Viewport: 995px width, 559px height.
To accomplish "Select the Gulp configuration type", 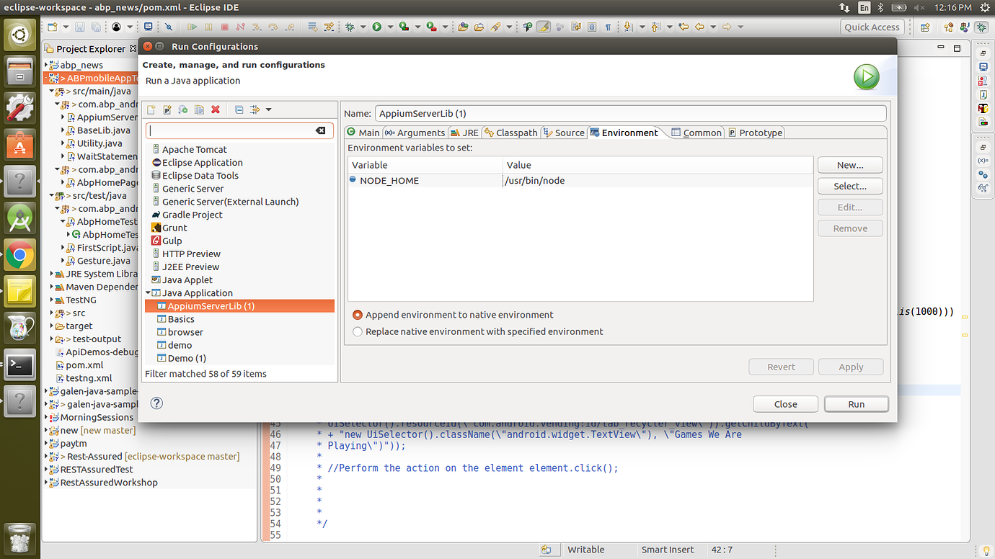I will click(x=167, y=241).
